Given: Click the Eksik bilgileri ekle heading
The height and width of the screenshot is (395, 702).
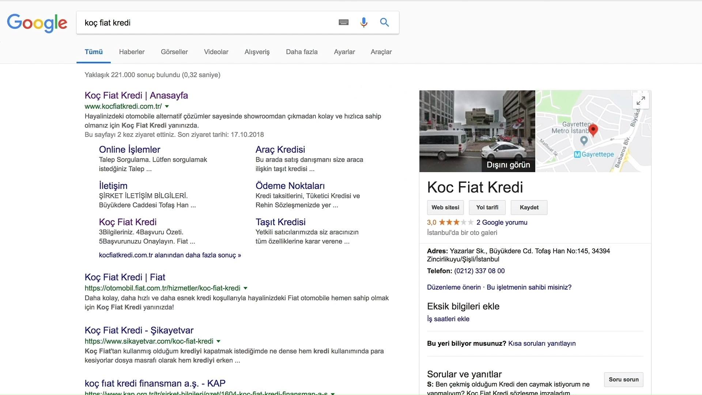Looking at the screenshot, I should 463,306.
